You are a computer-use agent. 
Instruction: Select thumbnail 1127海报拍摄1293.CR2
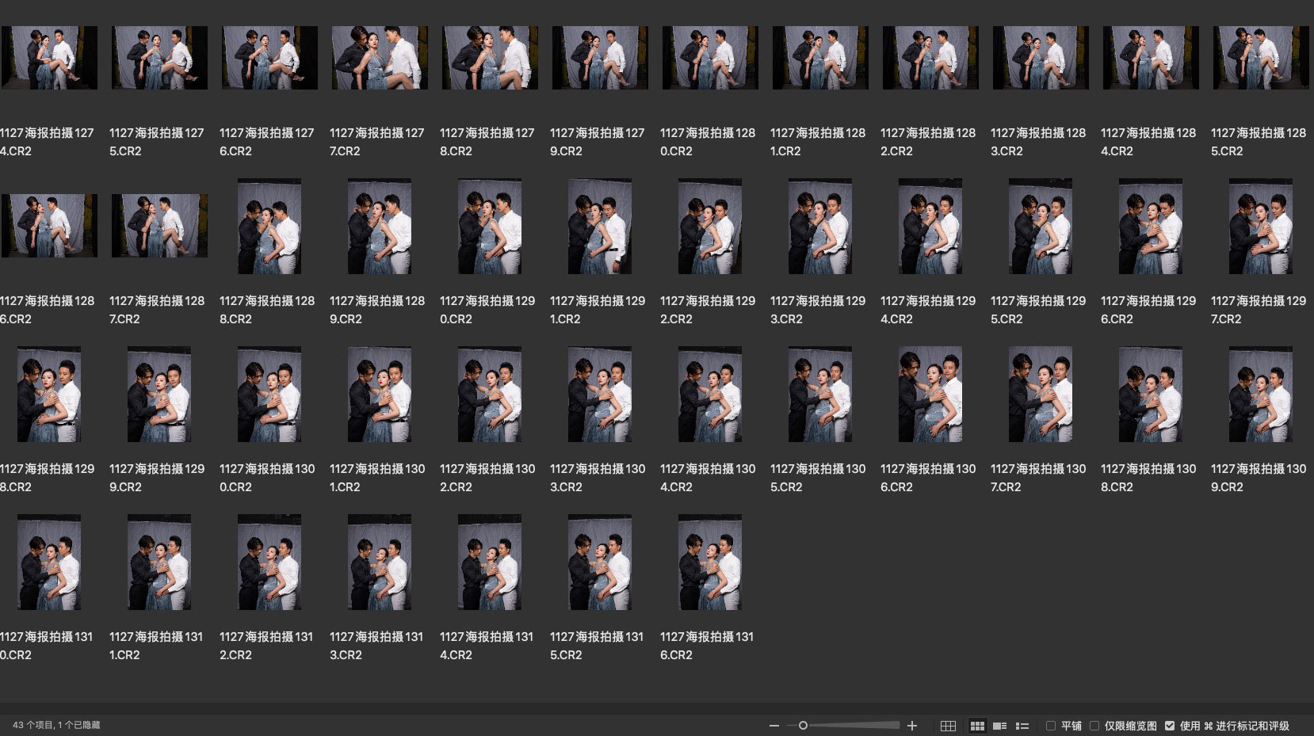coord(820,227)
